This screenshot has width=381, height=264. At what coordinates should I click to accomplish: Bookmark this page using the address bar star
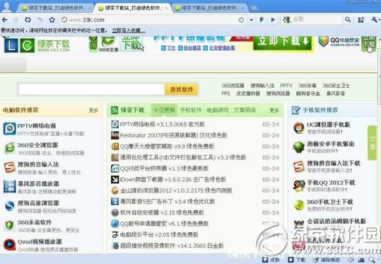[241, 20]
